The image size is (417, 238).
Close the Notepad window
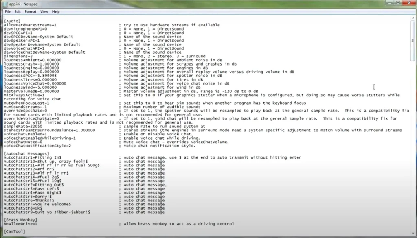tap(409, 3)
